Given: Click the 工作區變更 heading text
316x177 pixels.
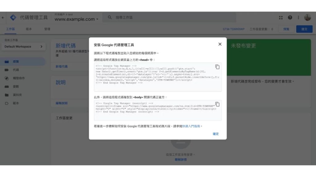Looking at the screenshot, I should pyautogui.click(x=64, y=118).
